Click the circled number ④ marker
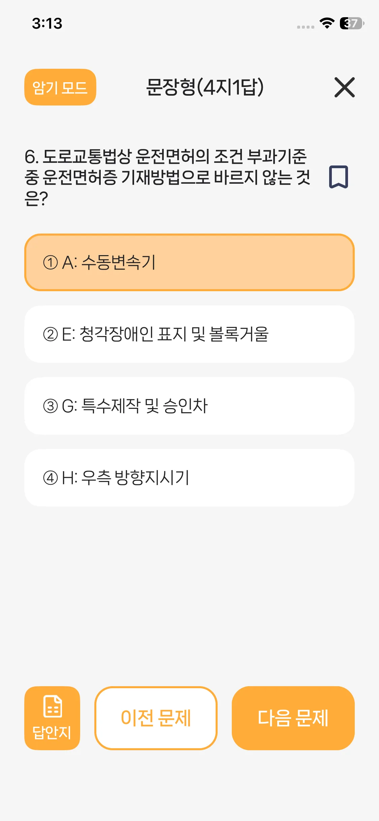379x821 pixels. point(51,478)
